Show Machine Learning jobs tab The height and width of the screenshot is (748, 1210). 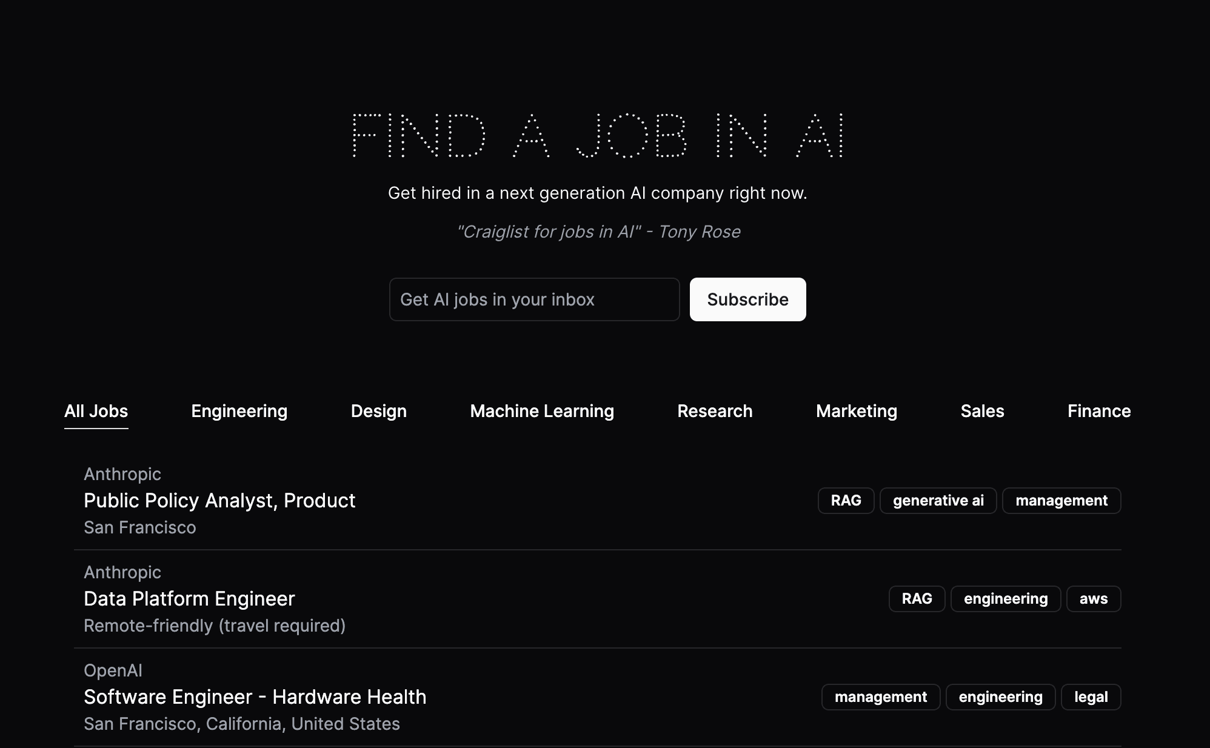point(542,411)
